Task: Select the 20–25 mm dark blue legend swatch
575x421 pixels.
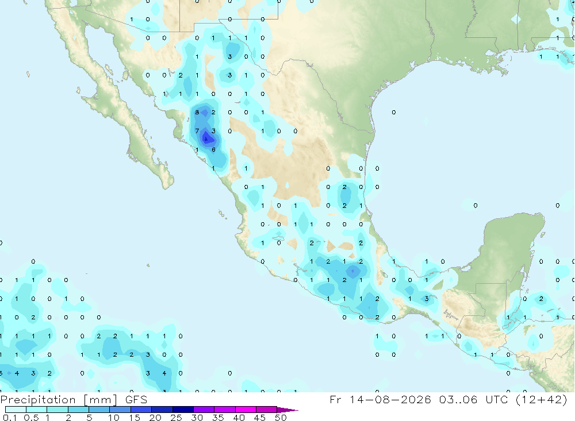Action: click(162, 410)
